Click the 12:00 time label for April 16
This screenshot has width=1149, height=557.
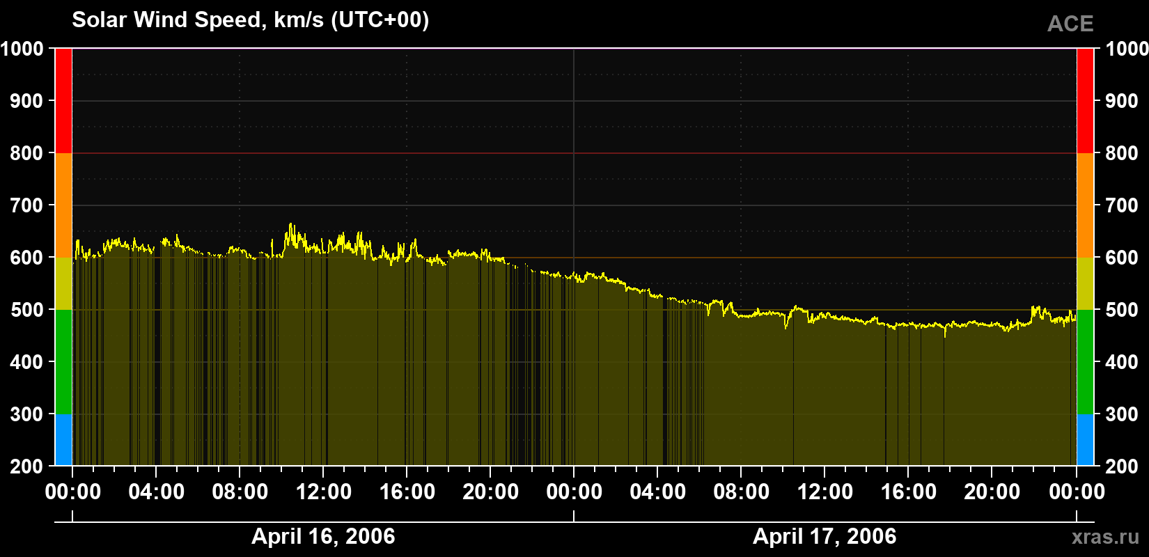(323, 492)
